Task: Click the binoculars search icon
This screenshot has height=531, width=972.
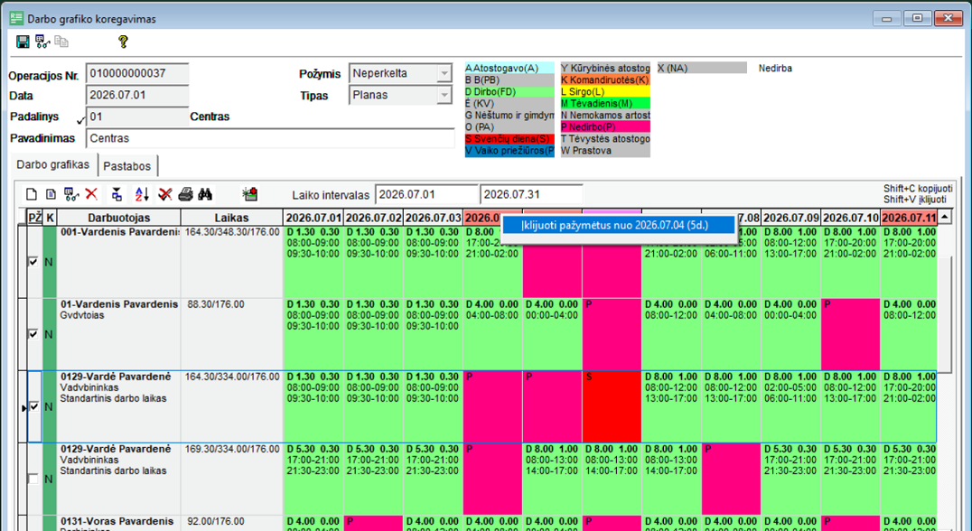Action: point(205,194)
